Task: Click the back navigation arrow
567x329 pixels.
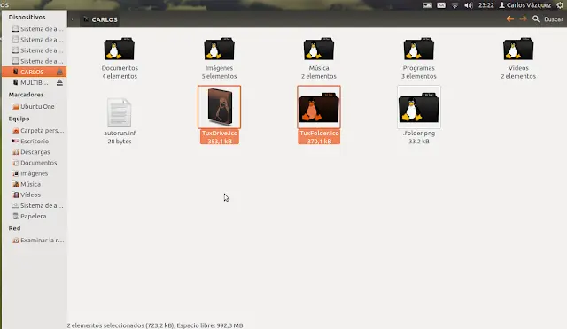Action: pos(510,19)
